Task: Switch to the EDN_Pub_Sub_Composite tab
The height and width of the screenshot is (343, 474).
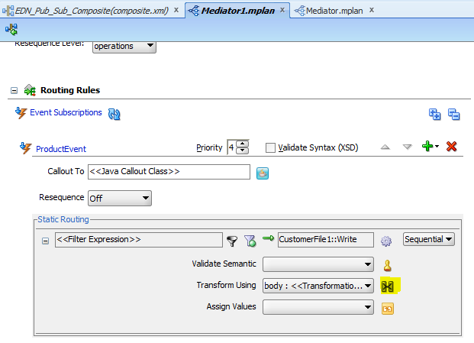Action: [x=92, y=11]
